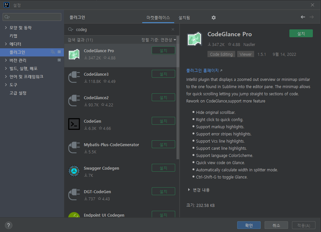
Task: Click the IntelliJ IDEA logo in title bar
Action: (6, 5)
